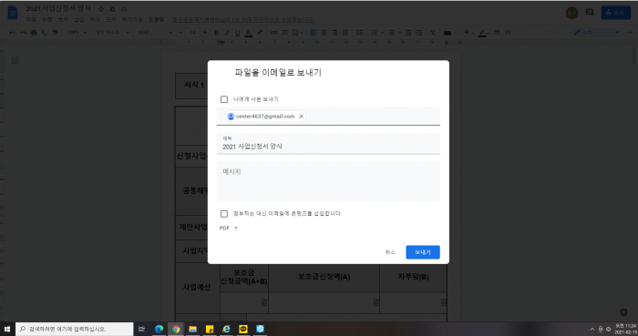The width and height of the screenshot is (638, 336).
Task: Select center align
Action: 324,33
